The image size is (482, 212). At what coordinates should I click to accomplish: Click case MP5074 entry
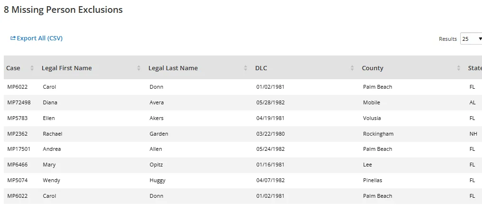point(17,180)
